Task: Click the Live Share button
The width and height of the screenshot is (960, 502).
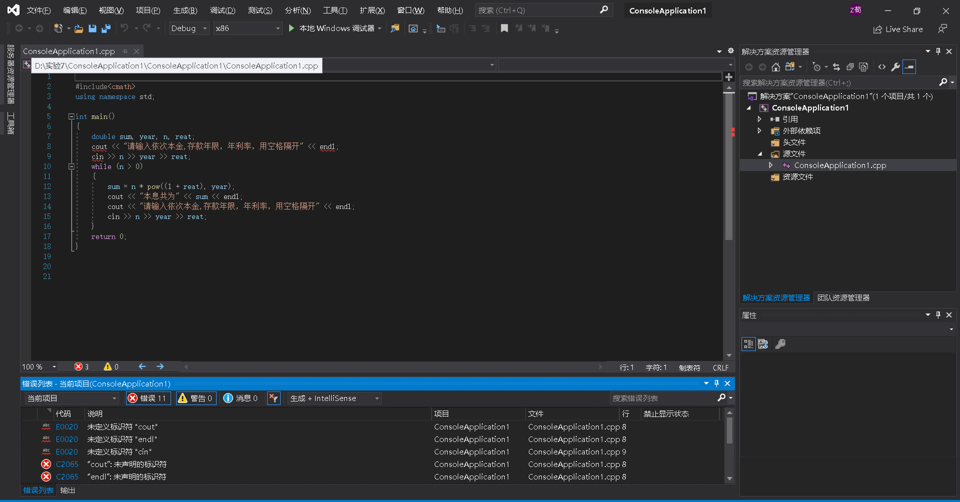Action: click(898, 29)
